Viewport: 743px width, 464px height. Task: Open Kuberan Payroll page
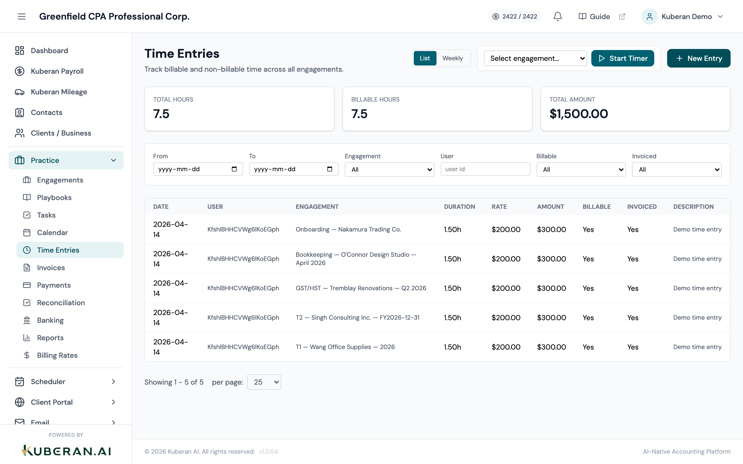coord(66,71)
